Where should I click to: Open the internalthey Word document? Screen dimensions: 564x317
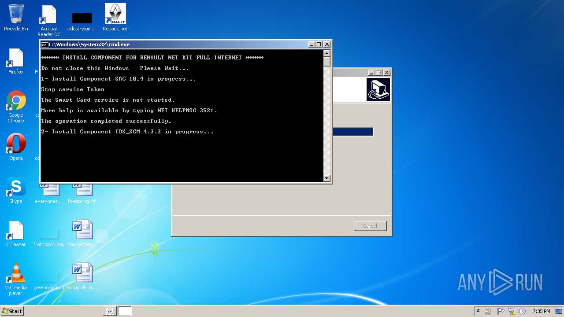(82, 233)
